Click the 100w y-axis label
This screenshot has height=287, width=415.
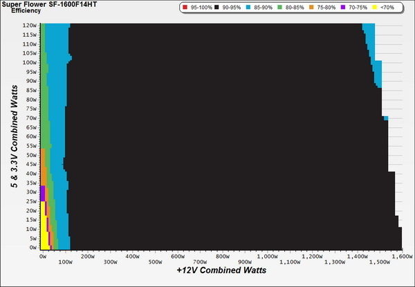(x=29, y=62)
